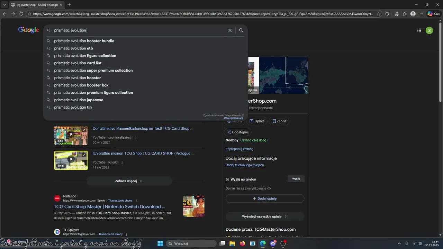
Task: Click Więcej informacji link under suggestions
Action: 234,118
